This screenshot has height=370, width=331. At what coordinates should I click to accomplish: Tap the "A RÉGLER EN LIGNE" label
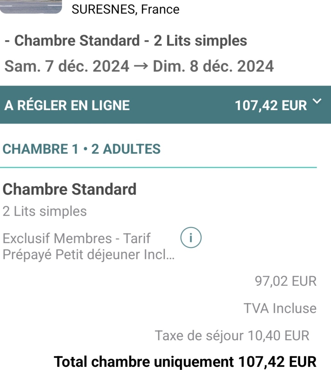point(67,105)
